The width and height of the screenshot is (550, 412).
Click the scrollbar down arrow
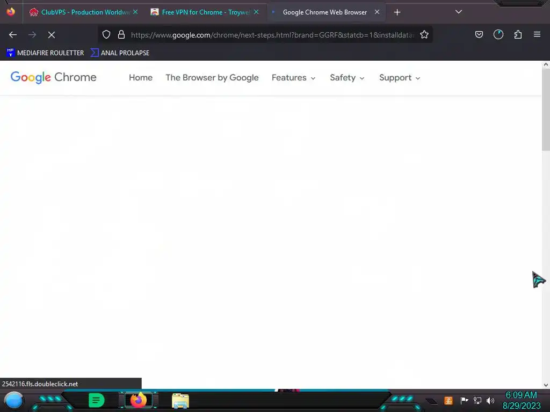(546, 385)
